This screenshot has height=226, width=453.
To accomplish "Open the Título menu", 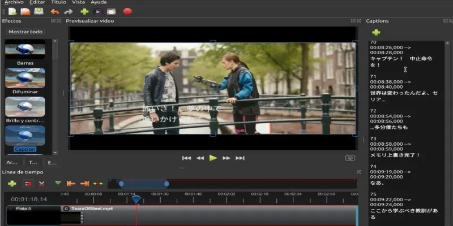I will [x=59, y=2].
